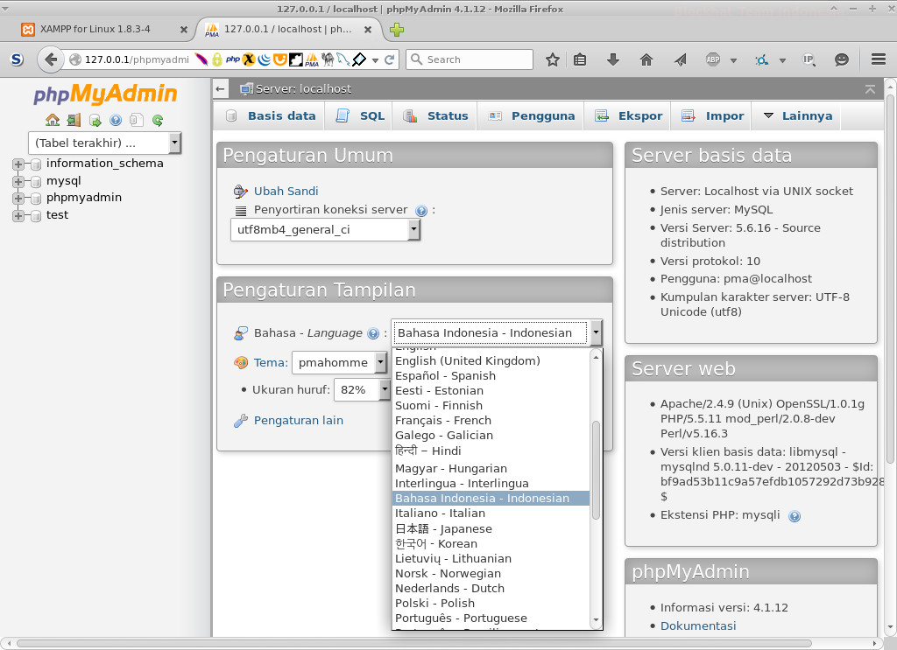Screen dimensions: 897x650
Task: Open the Dokumentasi link
Action: 697,626
